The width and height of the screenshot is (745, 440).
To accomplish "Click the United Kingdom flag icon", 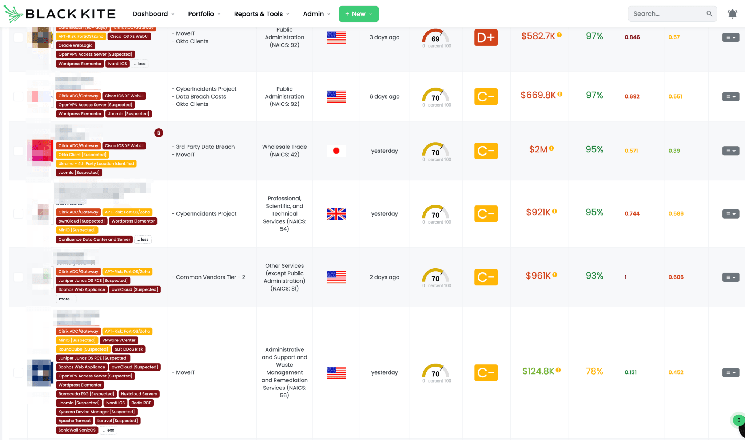I will coord(336,214).
